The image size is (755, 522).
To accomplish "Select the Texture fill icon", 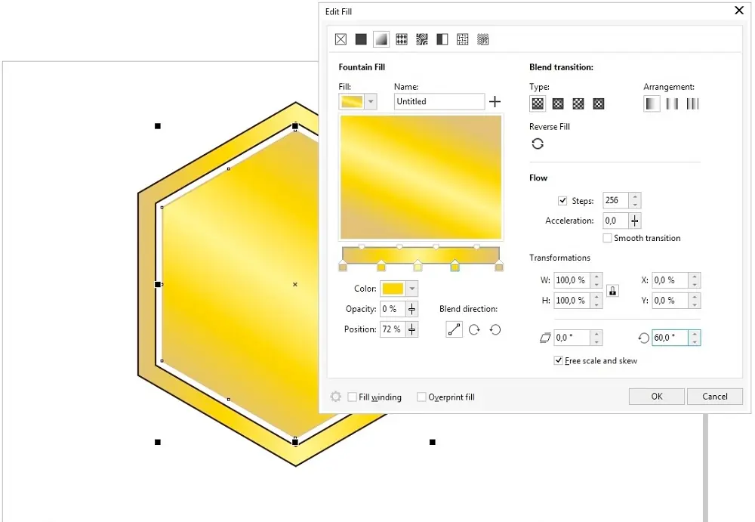I will pos(462,39).
